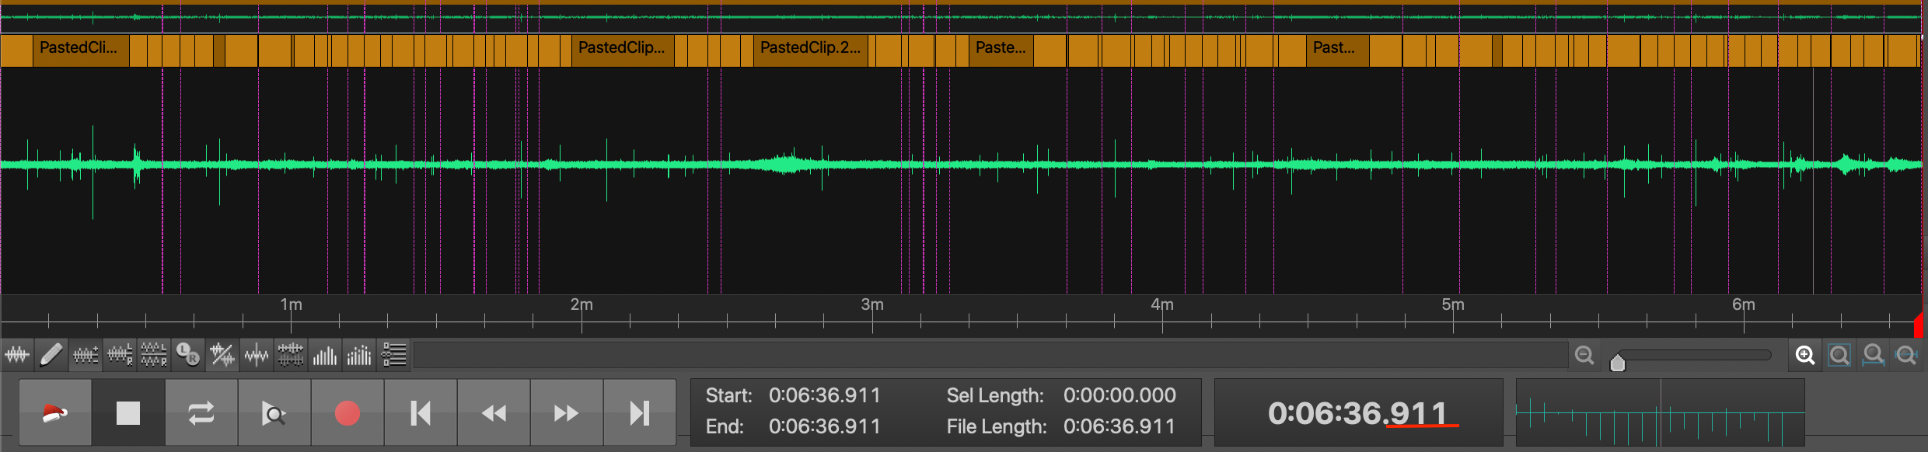Click the zoom slider thumb
This screenshot has width=1928, height=452.
point(1618,363)
